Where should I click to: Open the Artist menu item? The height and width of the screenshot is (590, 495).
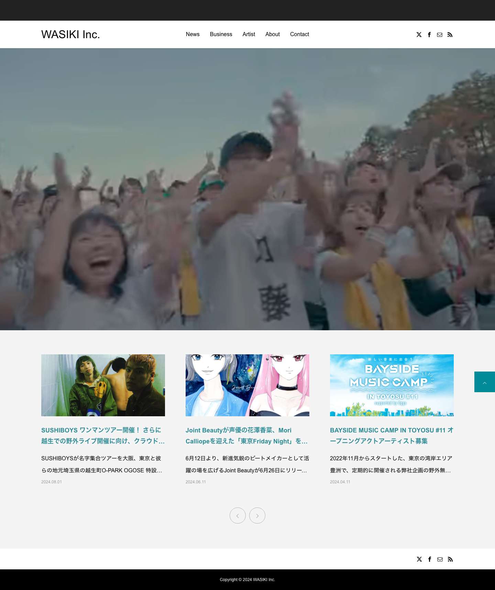249,34
